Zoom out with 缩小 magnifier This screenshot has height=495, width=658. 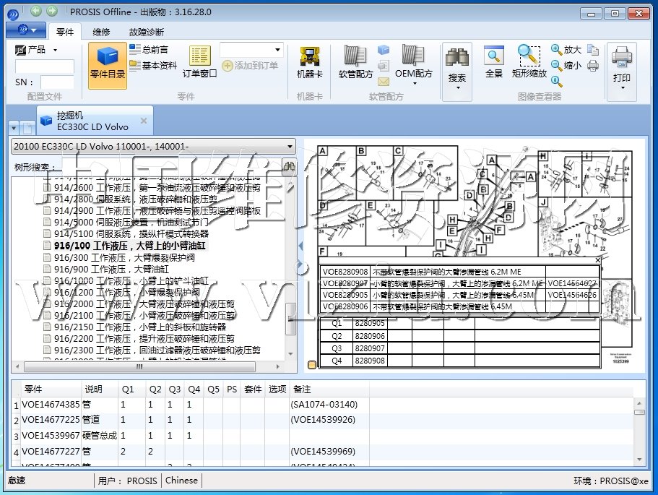pyautogui.click(x=566, y=65)
